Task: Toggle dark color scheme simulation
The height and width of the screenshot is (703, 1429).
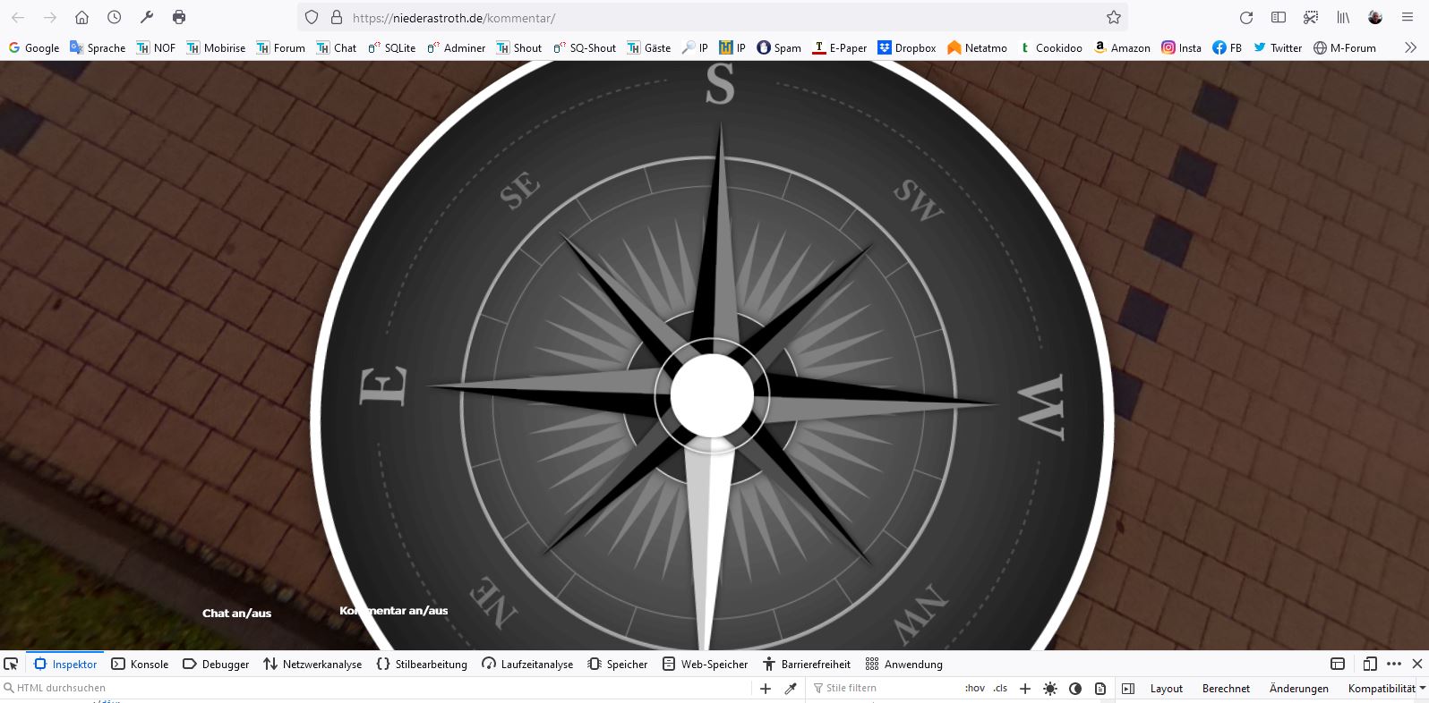Action: tap(1075, 688)
